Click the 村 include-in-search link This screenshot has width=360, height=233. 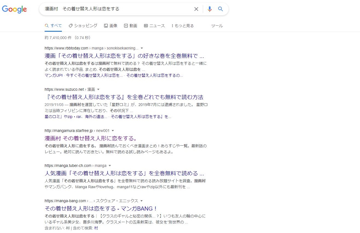(x=96, y=228)
